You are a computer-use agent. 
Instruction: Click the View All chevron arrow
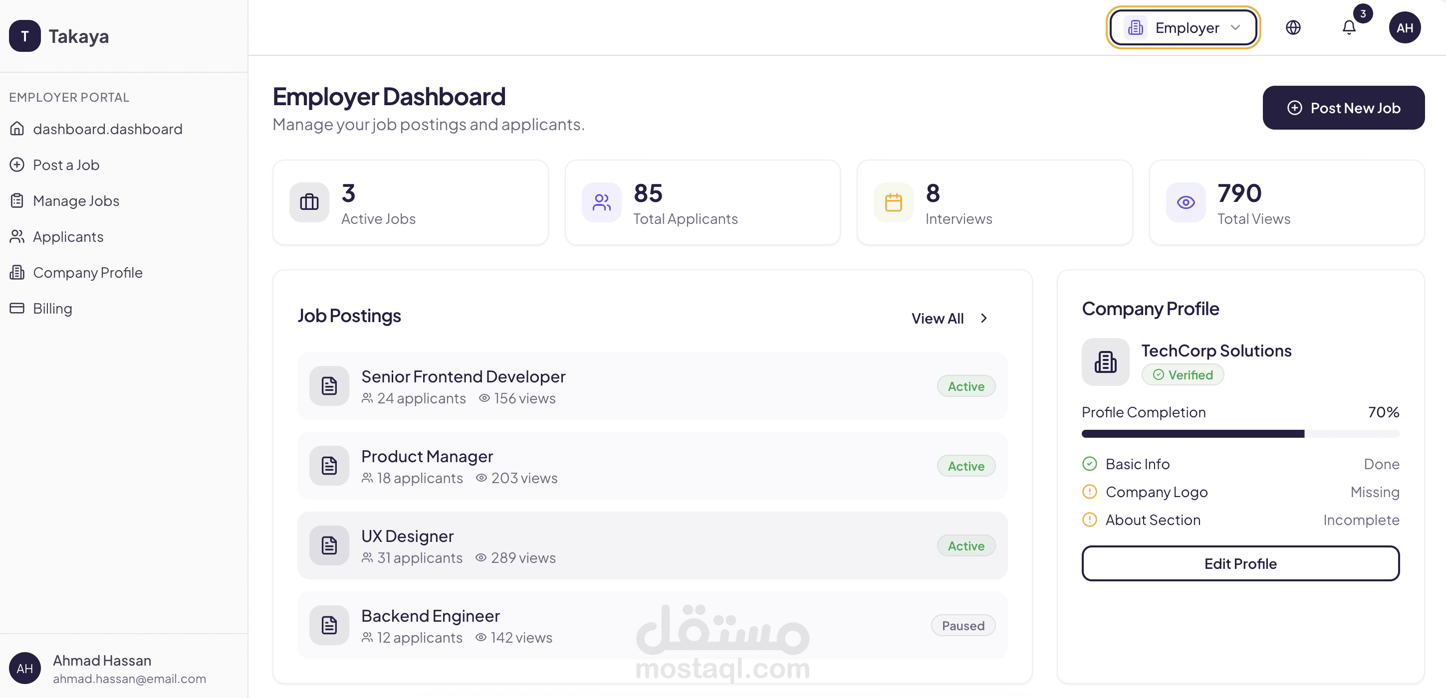pos(983,318)
